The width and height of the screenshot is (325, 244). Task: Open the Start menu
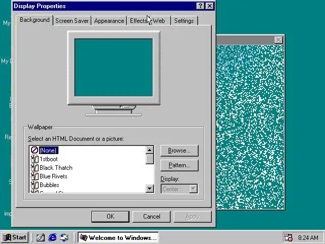pyautogui.click(x=15, y=237)
